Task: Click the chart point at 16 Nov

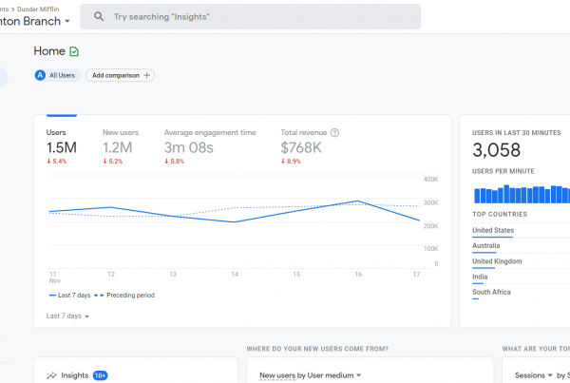Action: tap(358, 201)
